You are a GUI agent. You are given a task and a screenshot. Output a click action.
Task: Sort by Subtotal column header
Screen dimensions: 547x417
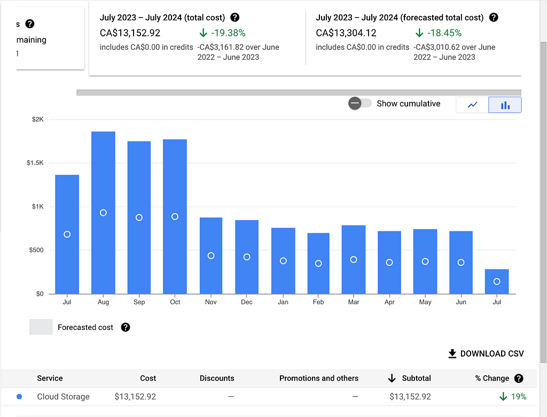point(416,378)
